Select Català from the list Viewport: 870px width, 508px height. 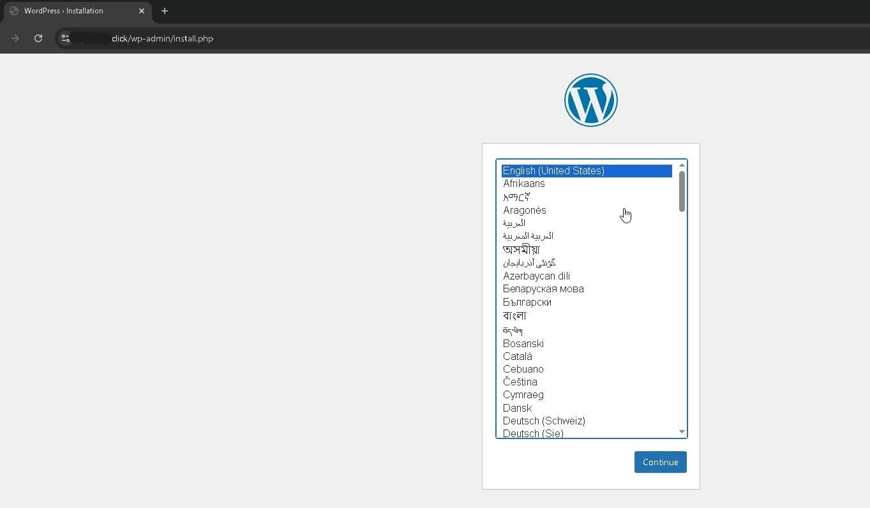coord(587,356)
